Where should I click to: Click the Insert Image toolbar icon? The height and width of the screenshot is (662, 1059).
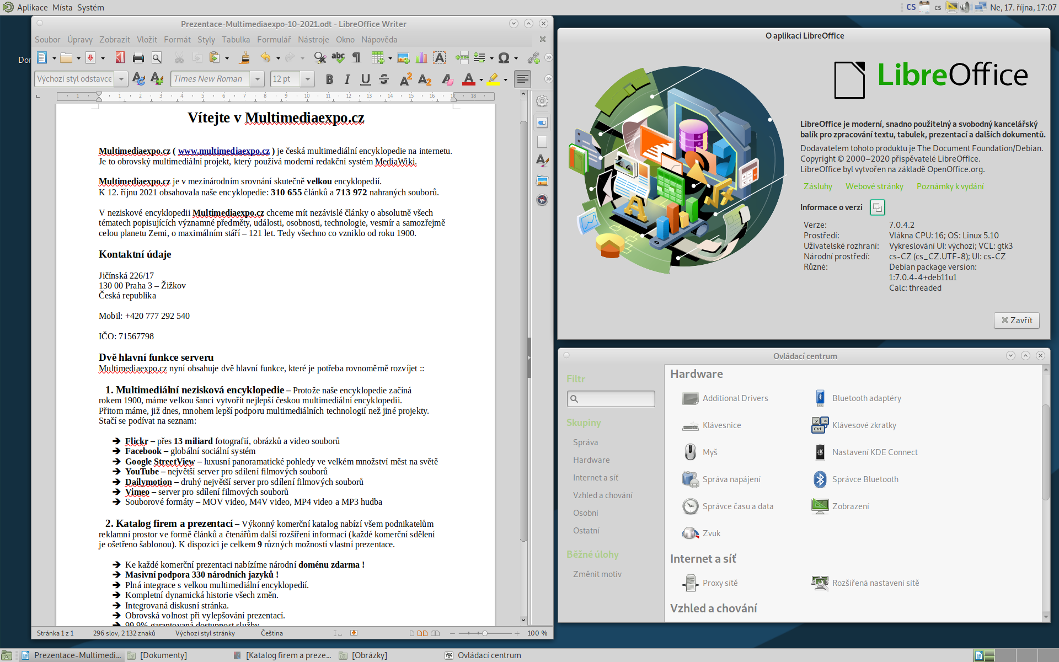(x=403, y=57)
